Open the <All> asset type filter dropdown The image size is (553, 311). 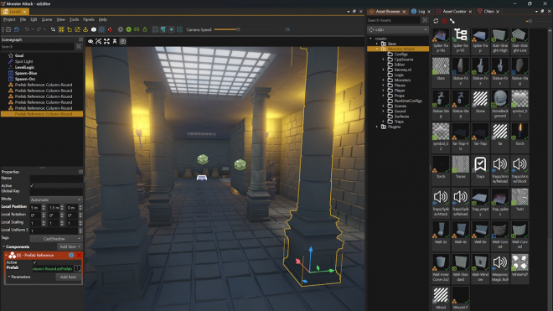click(x=397, y=30)
